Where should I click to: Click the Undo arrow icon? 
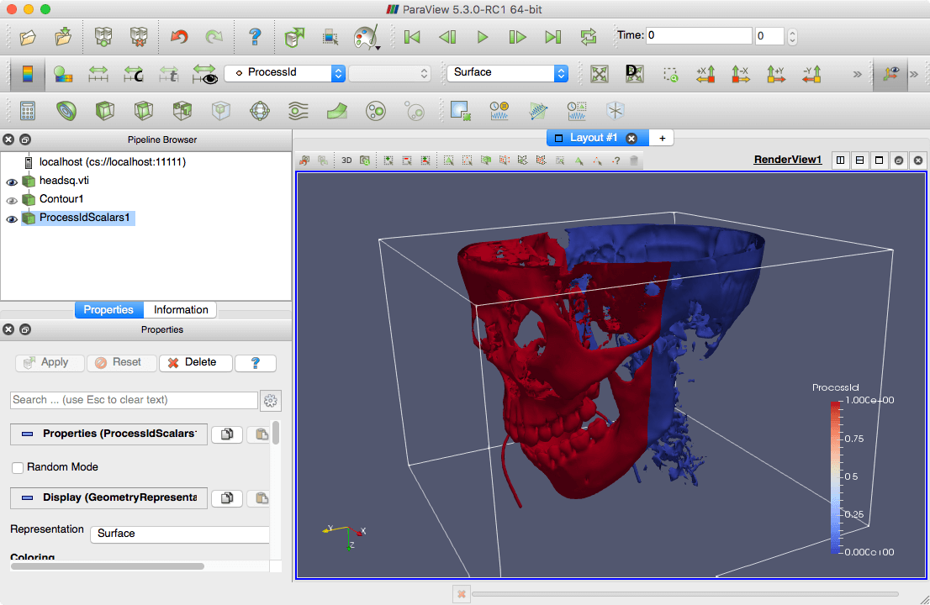(x=179, y=37)
